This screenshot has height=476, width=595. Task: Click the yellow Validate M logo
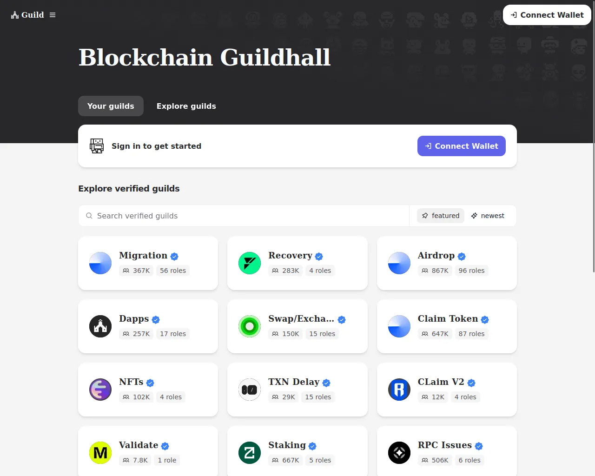[100, 453]
